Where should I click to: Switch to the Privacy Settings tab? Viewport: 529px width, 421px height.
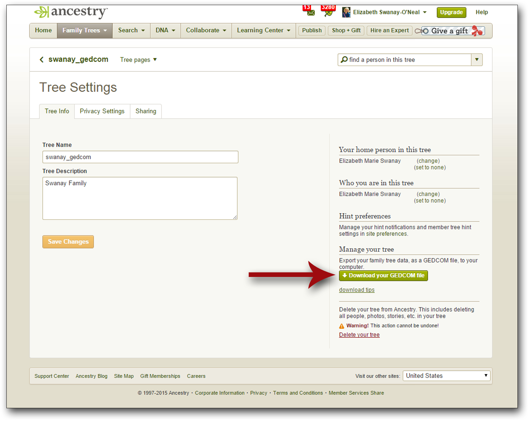[102, 111]
